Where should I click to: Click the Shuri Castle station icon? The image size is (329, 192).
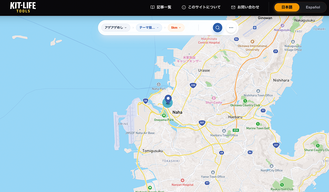coord(214,98)
